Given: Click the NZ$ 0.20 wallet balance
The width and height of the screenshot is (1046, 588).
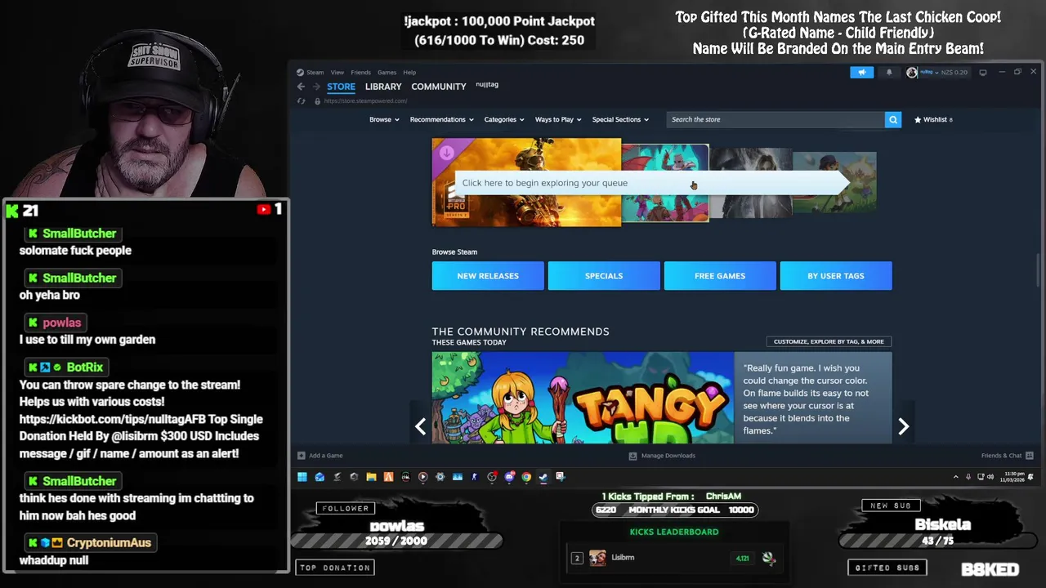Looking at the screenshot, I should click(954, 72).
